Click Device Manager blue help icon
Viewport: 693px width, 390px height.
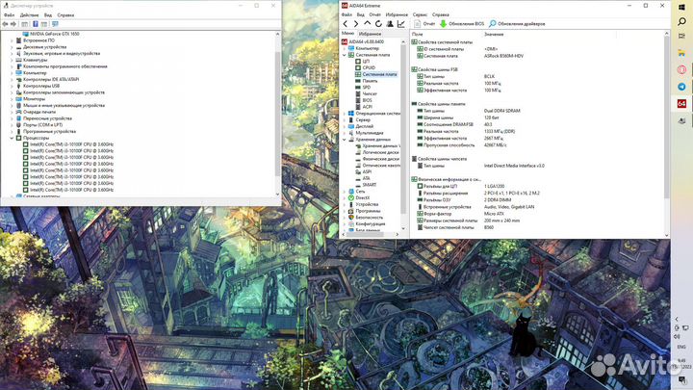pos(36,24)
